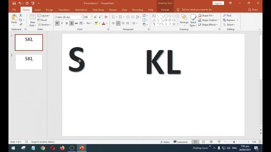This screenshot has height=152, width=271.
Task: Click the Copy icon
Action: [21, 20]
